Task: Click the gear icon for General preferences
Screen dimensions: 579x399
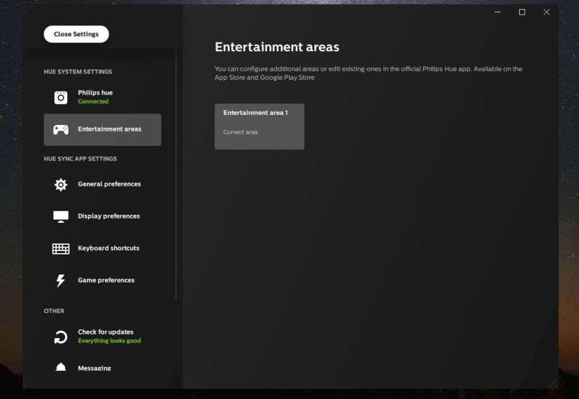Action: (x=61, y=184)
